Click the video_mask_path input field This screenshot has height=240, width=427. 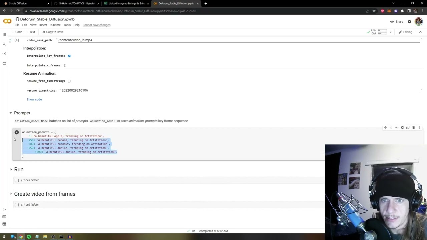click(239, 40)
